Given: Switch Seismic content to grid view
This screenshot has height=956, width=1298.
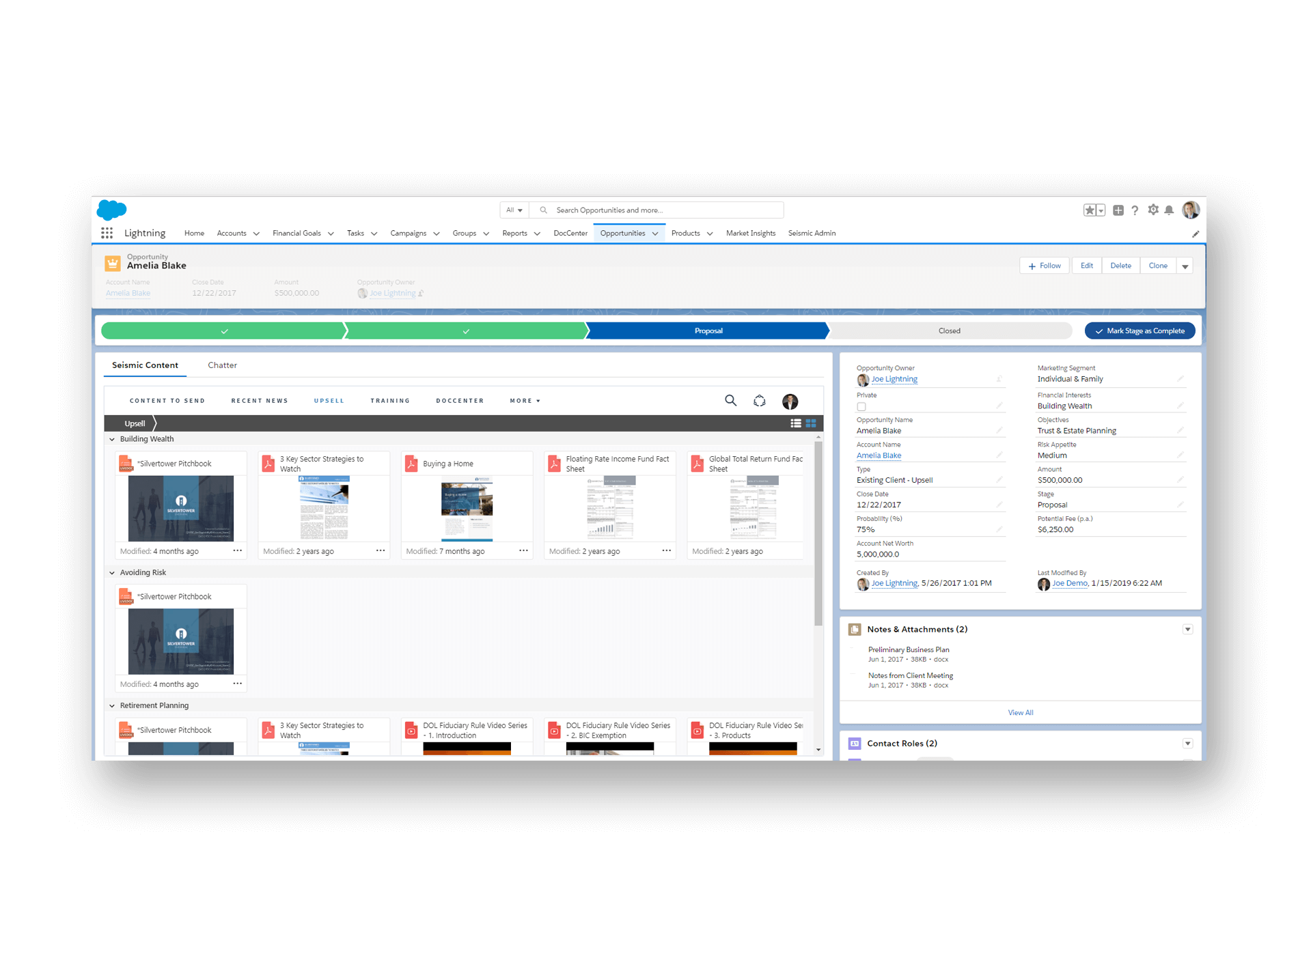Looking at the screenshot, I should pyautogui.click(x=811, y=423).
